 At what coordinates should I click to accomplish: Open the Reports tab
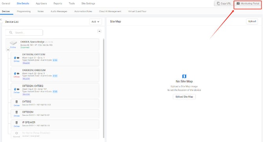[58, 4]
